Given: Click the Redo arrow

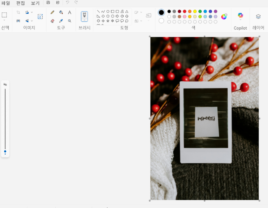Looking at the screenshot, I should 76,2.
